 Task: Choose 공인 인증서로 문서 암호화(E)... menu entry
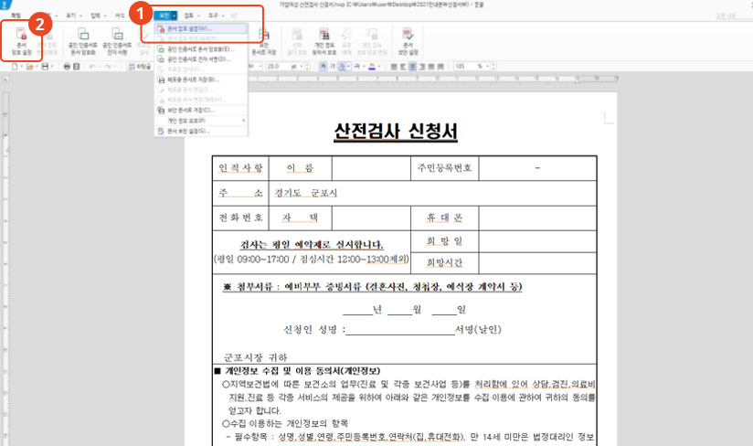pos(201,49)
